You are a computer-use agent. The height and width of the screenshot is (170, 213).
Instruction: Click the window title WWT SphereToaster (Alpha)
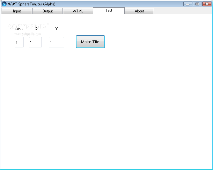click(x=32, y=4)
